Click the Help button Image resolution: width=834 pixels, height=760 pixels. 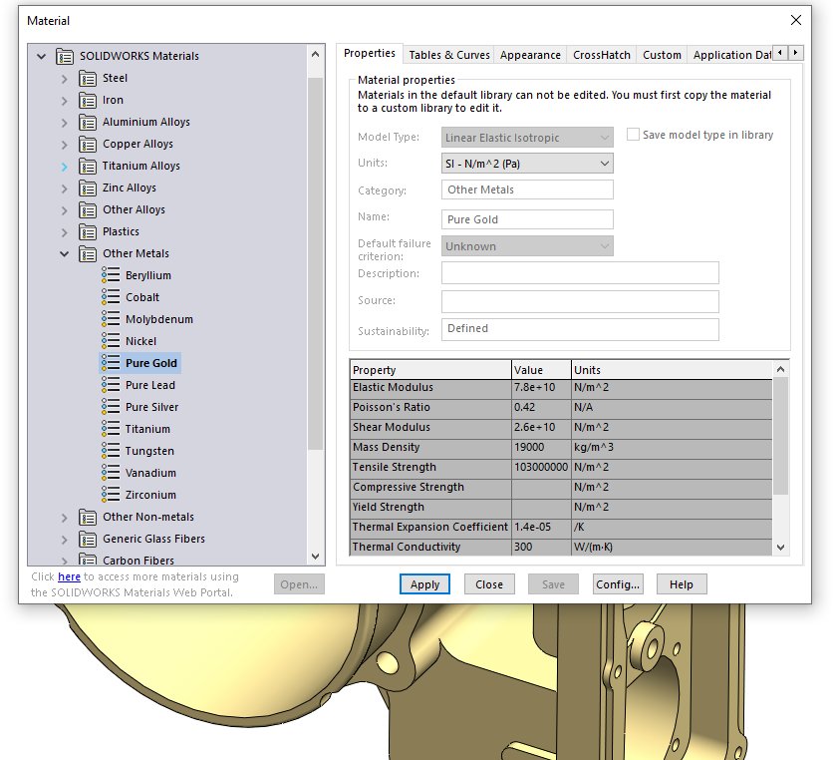pos(682,584)
